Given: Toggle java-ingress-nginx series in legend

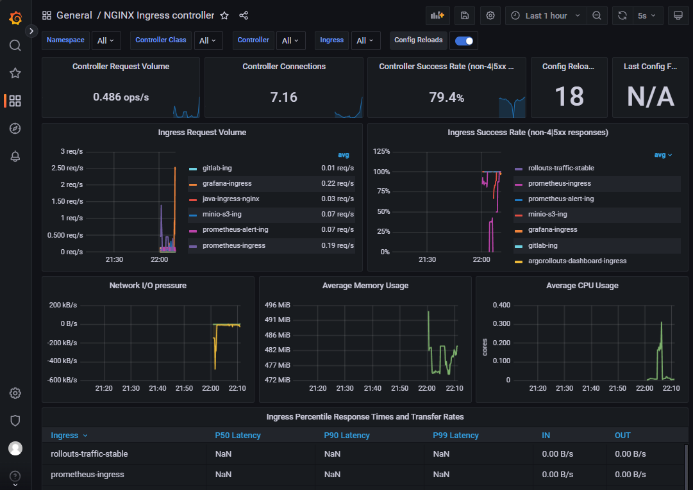Looking at the screenshot, I should 231,199.
